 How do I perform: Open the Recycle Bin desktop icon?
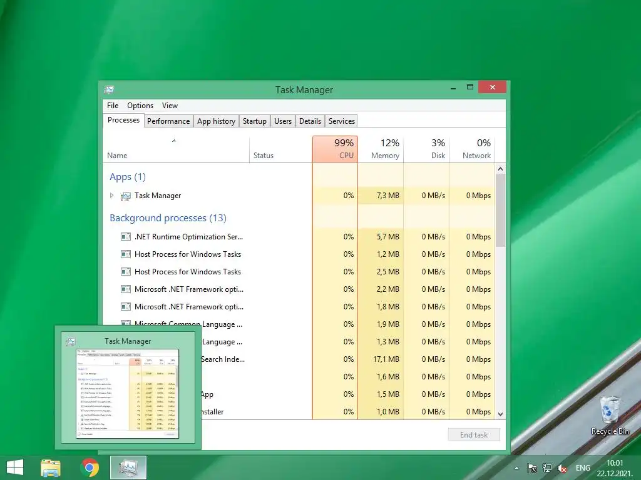click(610, 415)
